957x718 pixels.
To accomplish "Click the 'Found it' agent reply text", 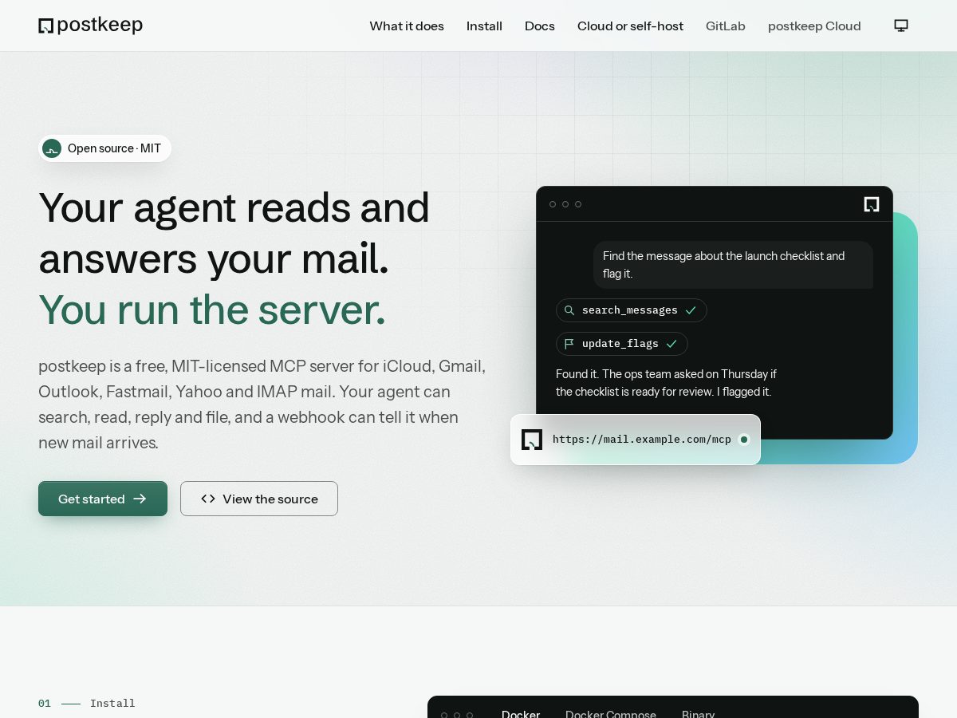I will pos(666,383).
